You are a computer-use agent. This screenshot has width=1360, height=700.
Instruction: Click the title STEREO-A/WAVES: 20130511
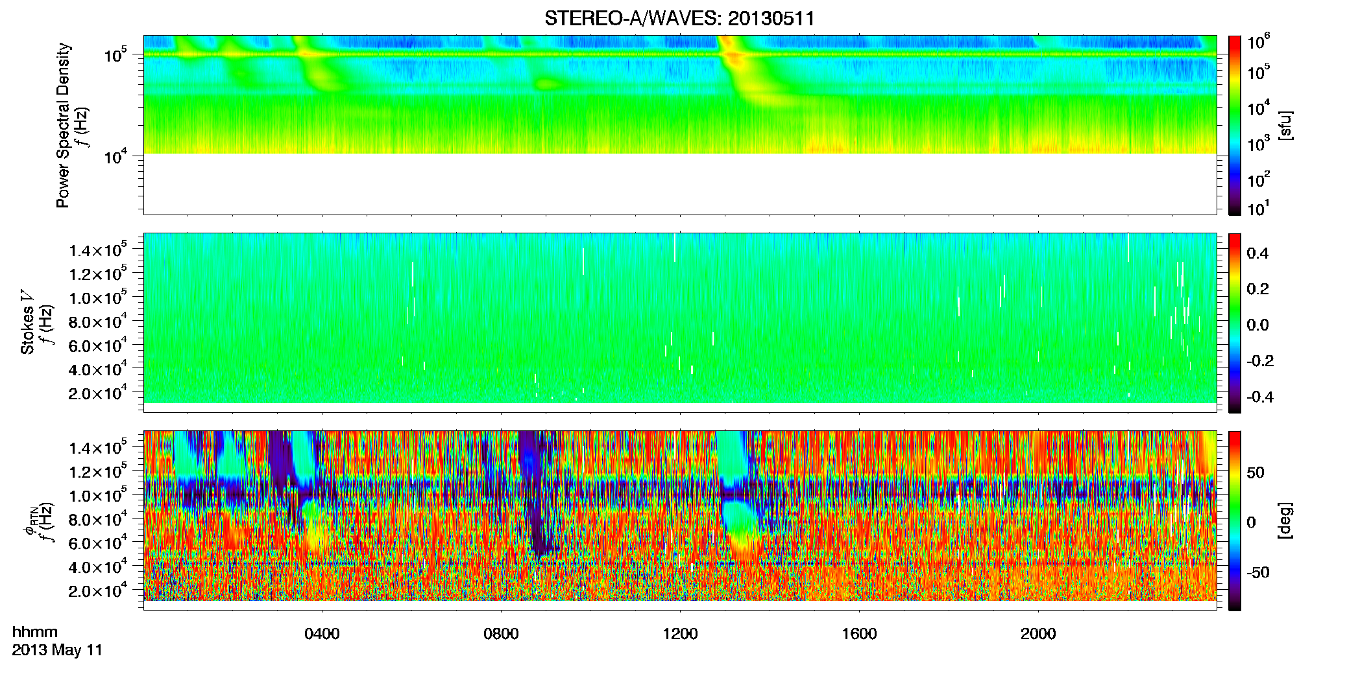tap(679, 18)
